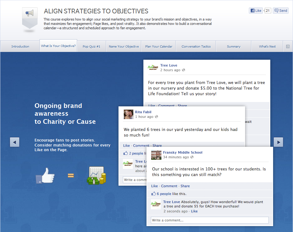293x232 pixels.
Task: Click the '34 minutes ago' timestamp
Action: pos(176,157)
